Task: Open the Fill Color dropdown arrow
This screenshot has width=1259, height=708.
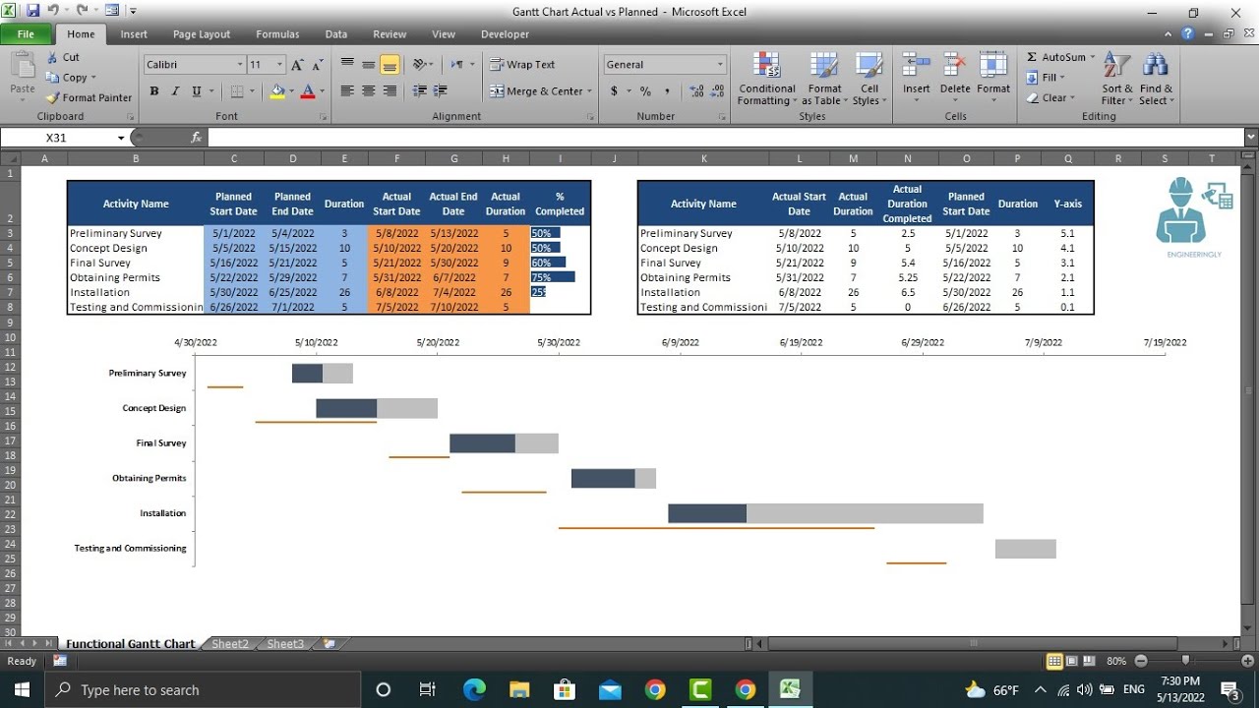Action: click(292, 91)
